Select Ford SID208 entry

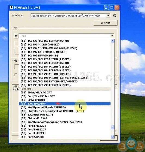pos(65,137)
